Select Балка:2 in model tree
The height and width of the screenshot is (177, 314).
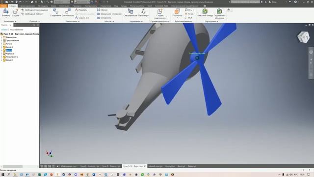(9, 60)
